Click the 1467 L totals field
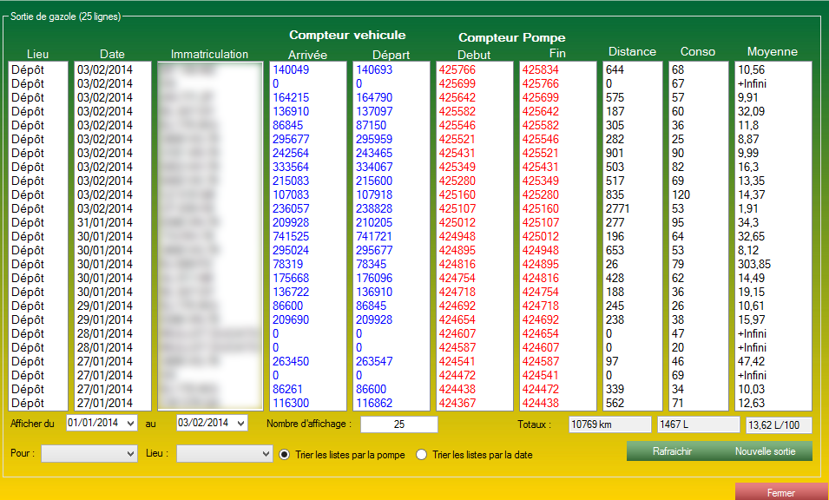 (x=700, y=424)
